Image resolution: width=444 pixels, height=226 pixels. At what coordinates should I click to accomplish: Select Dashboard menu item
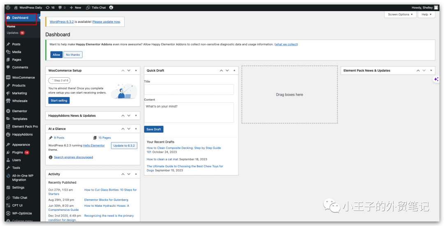21,18
